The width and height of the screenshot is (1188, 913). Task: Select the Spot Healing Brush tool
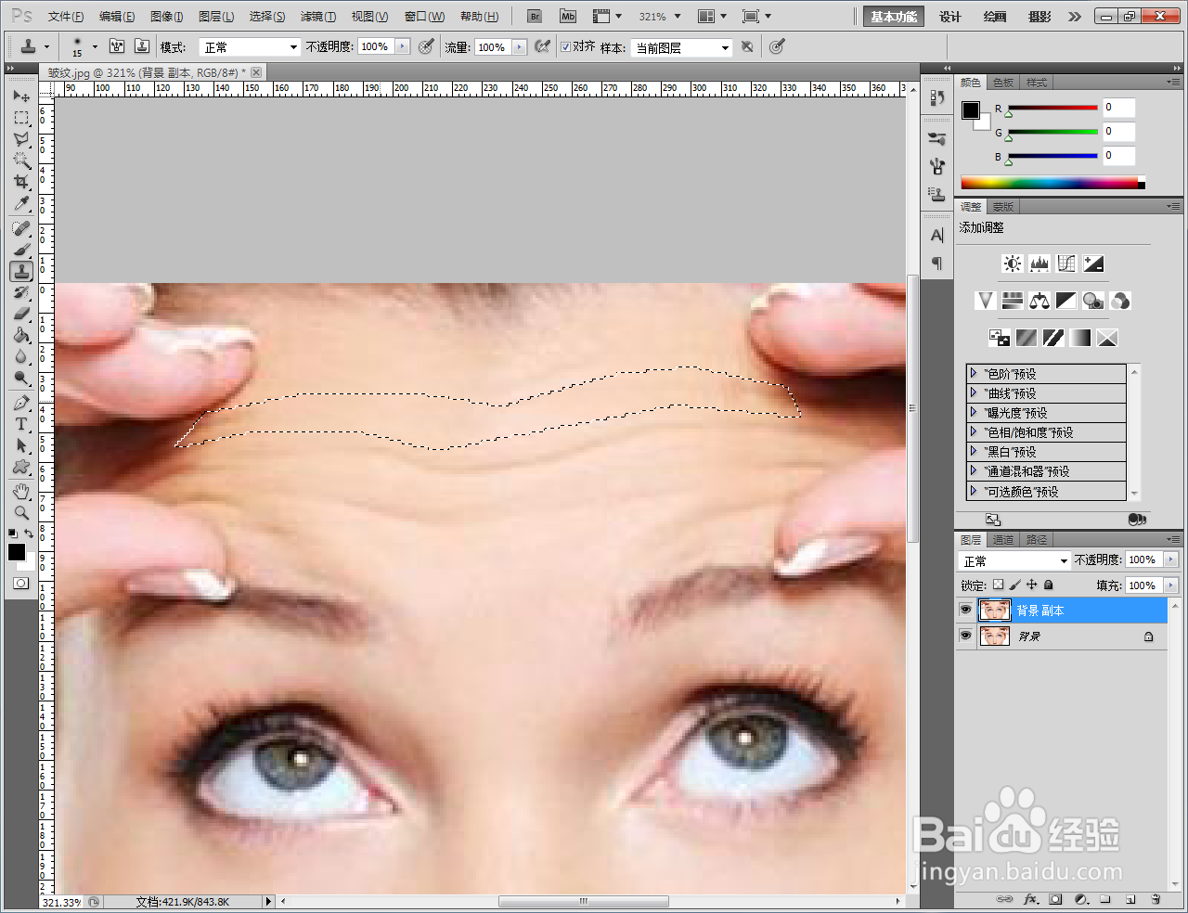click(x=21, y=228)
